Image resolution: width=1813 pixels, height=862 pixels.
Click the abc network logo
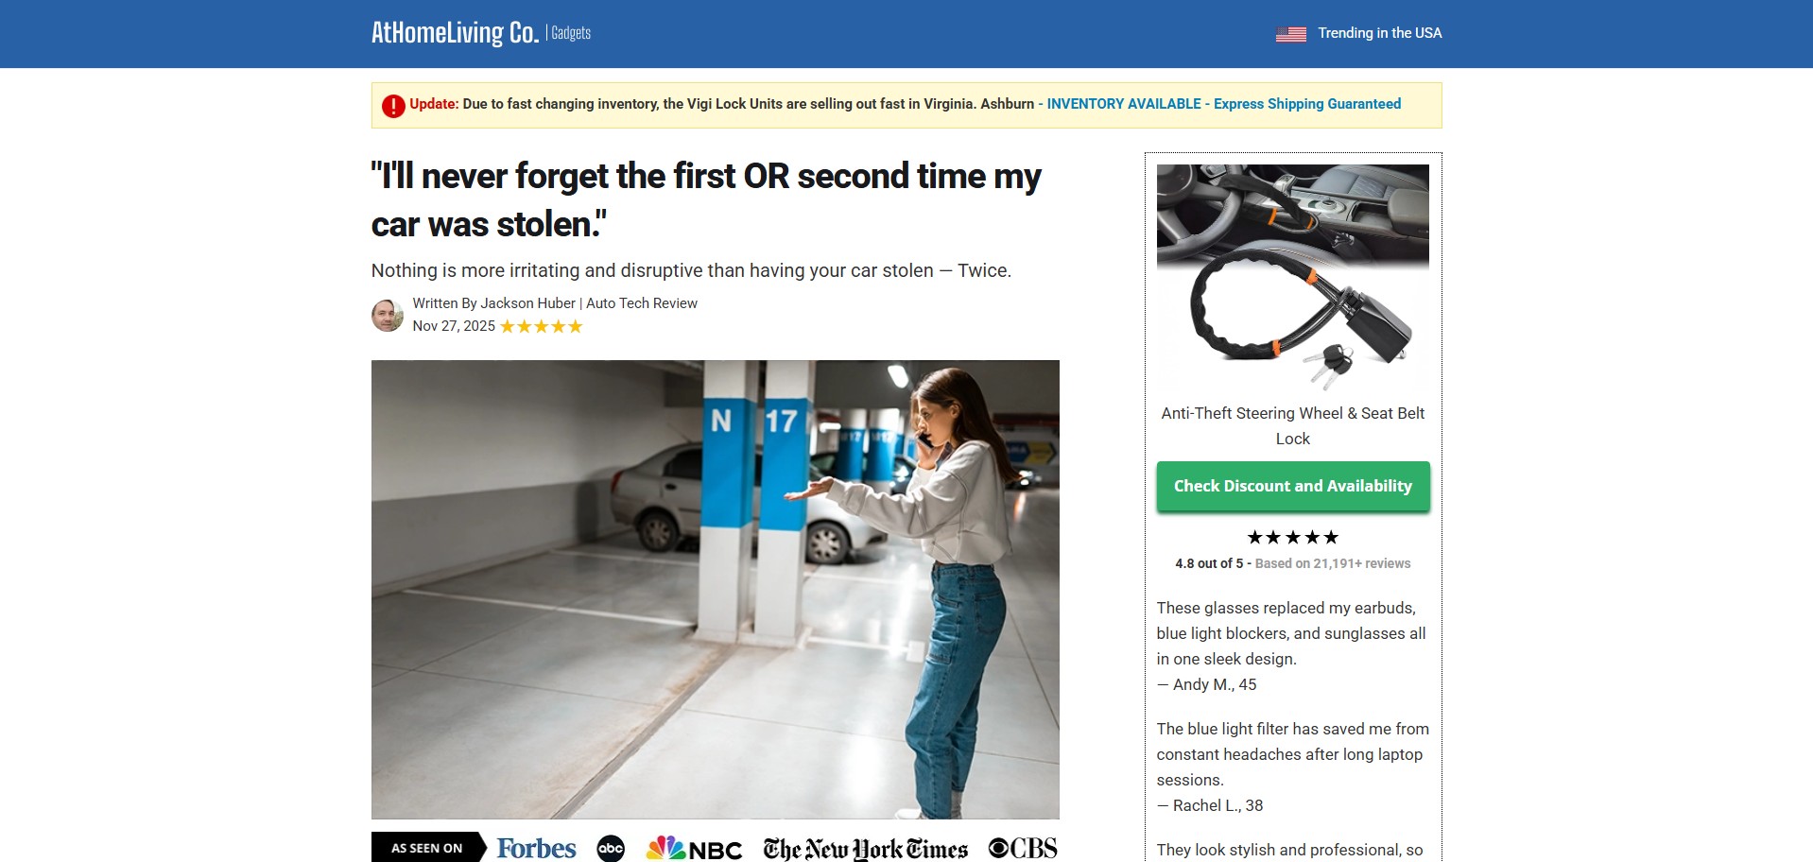(611, 848)
